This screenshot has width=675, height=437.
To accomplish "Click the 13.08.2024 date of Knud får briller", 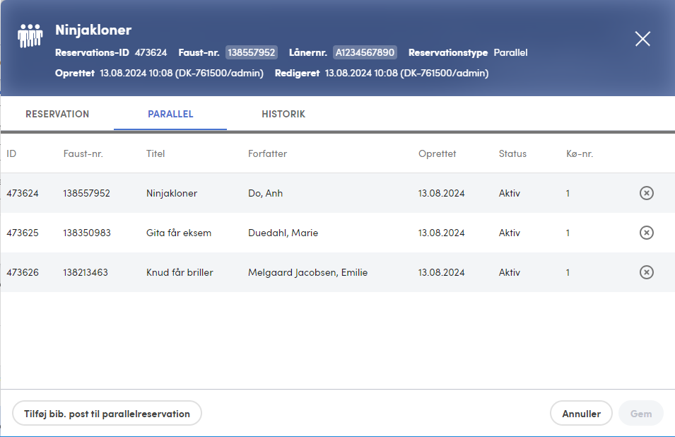I will 441,272.
